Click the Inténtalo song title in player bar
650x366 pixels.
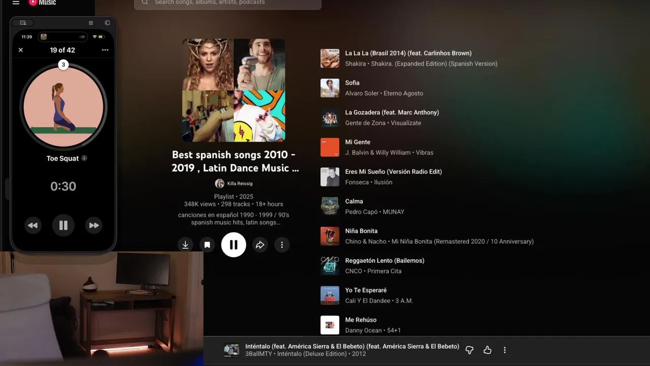352,346
